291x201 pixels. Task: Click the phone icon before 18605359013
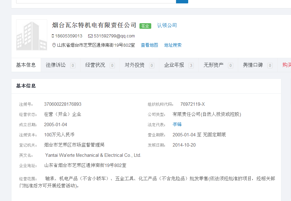point(53,36)
